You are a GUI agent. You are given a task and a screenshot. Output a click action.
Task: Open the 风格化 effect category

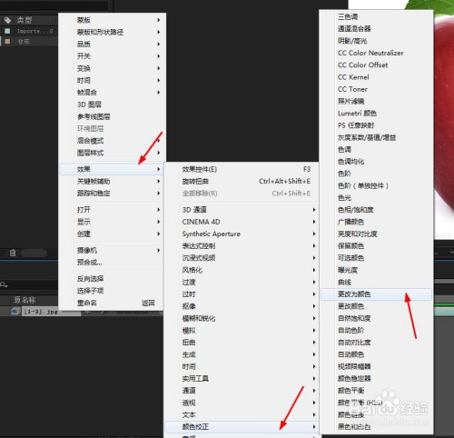(242, 270)
